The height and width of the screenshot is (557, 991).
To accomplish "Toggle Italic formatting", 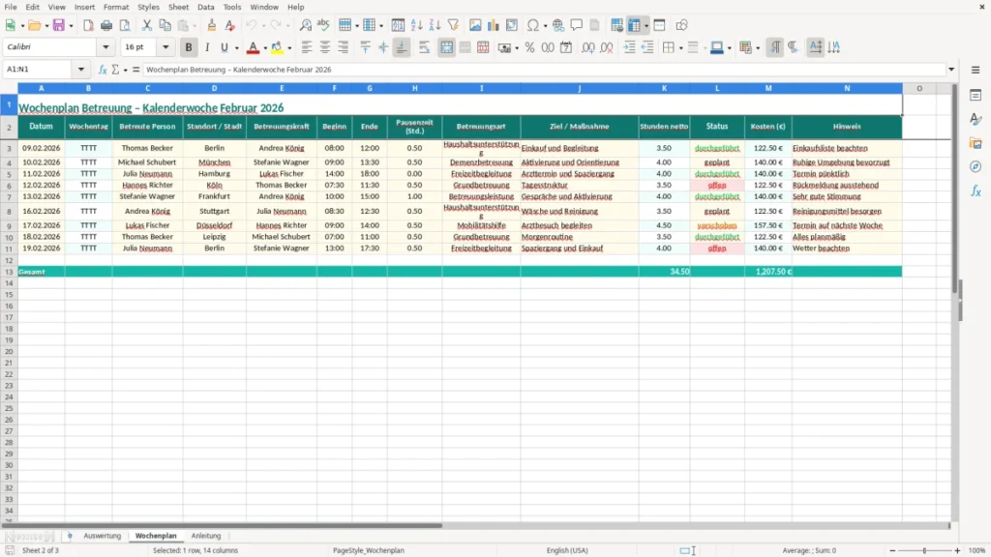I will 207,47.
